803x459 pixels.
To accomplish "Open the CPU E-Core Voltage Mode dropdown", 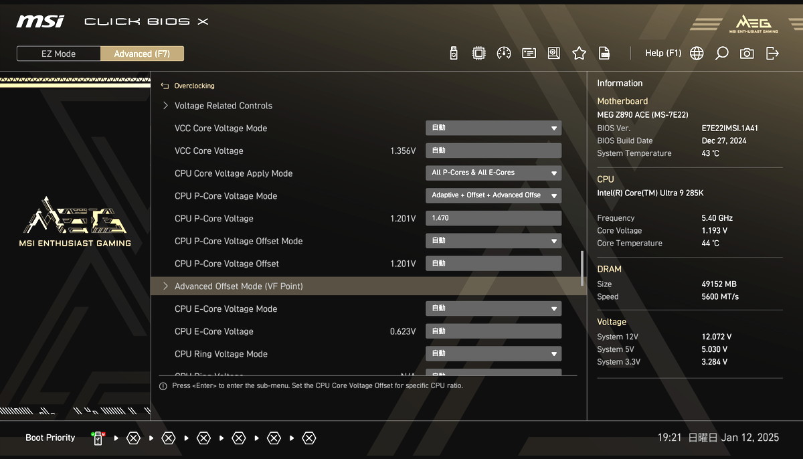I will tap(494, 308).
